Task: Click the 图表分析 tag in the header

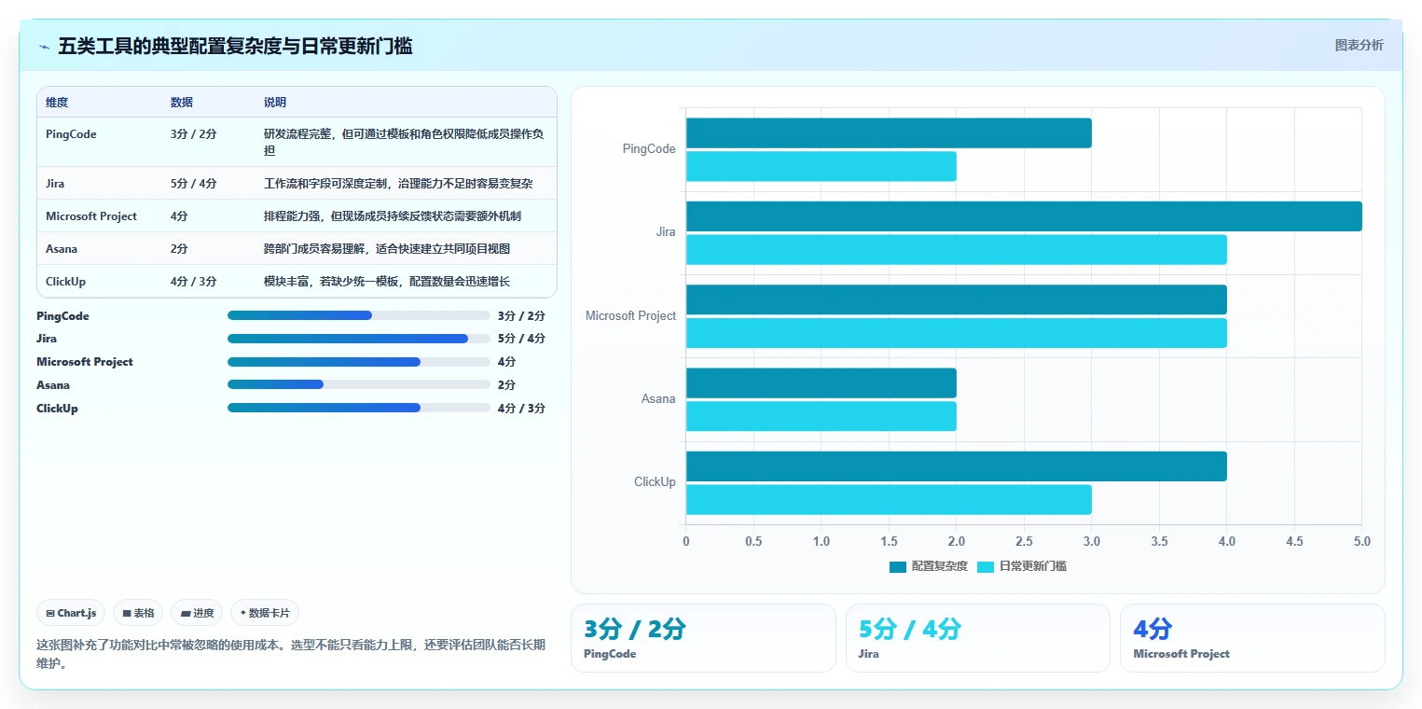Action: 1359,45
